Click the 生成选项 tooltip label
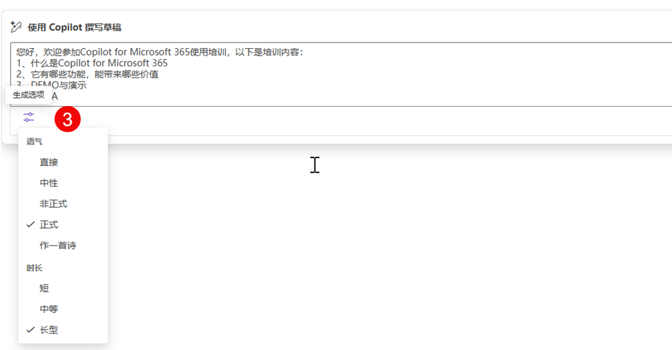This screenshot has width=672, height=350. click(29, 95)
